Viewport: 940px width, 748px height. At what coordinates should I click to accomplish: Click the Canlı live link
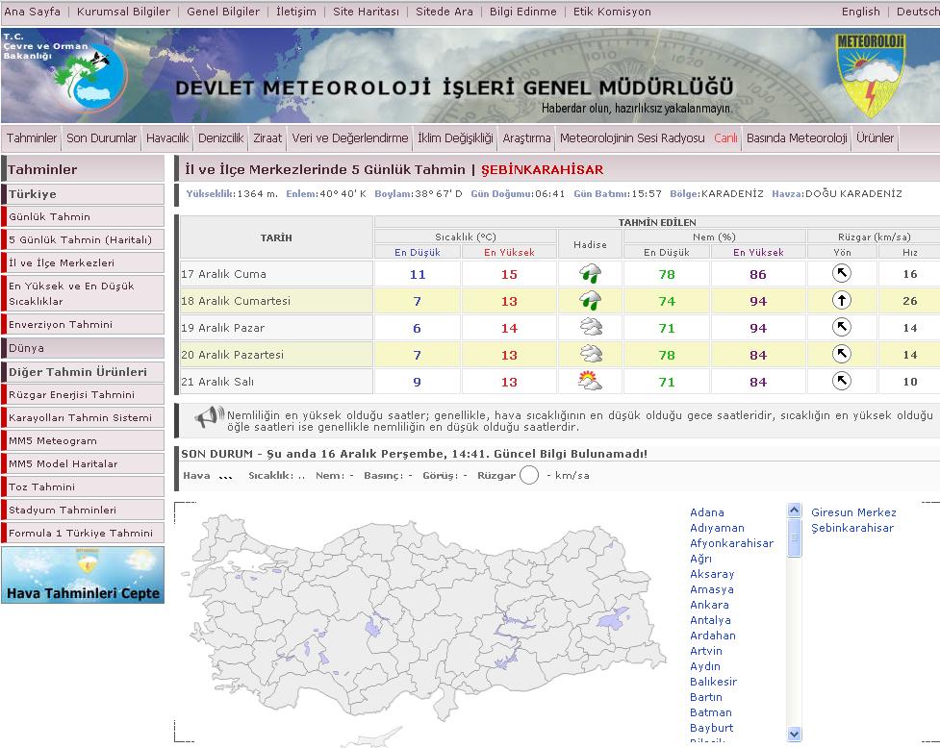click(x=725, y=138)
